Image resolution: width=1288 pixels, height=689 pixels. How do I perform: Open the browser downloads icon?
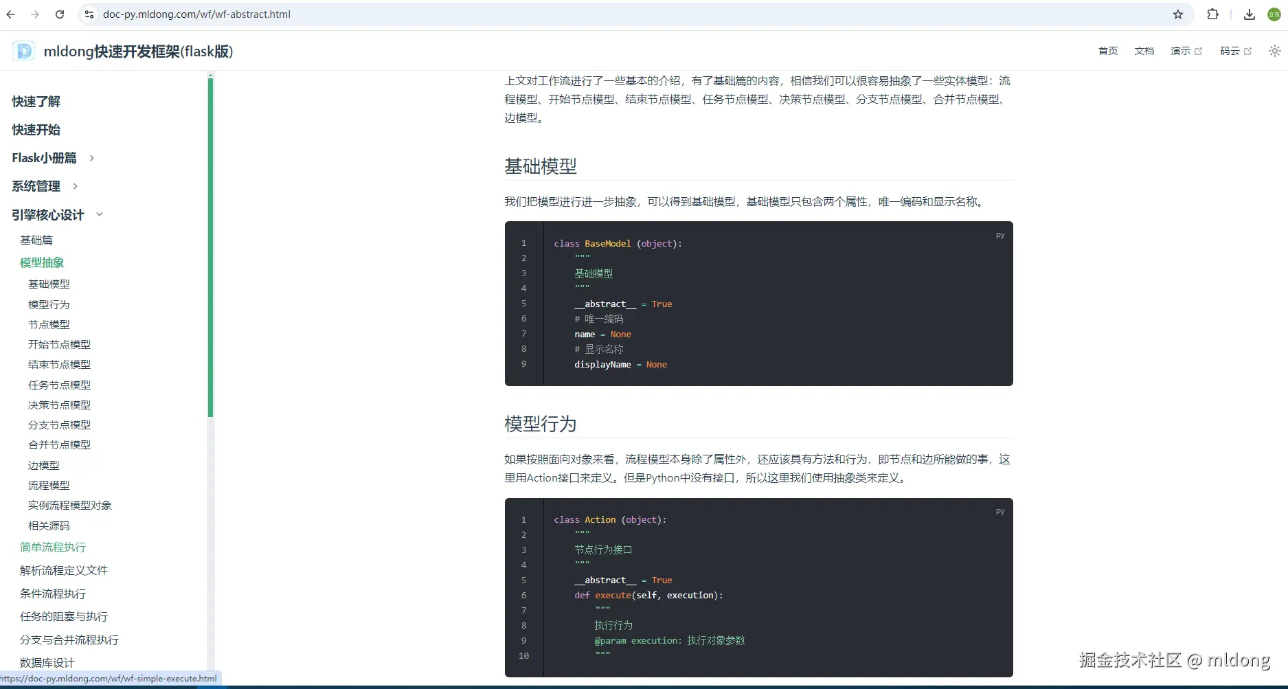click(1250, 14)
